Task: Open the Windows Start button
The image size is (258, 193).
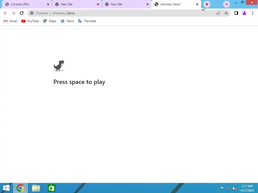Action: pos(6,188)
